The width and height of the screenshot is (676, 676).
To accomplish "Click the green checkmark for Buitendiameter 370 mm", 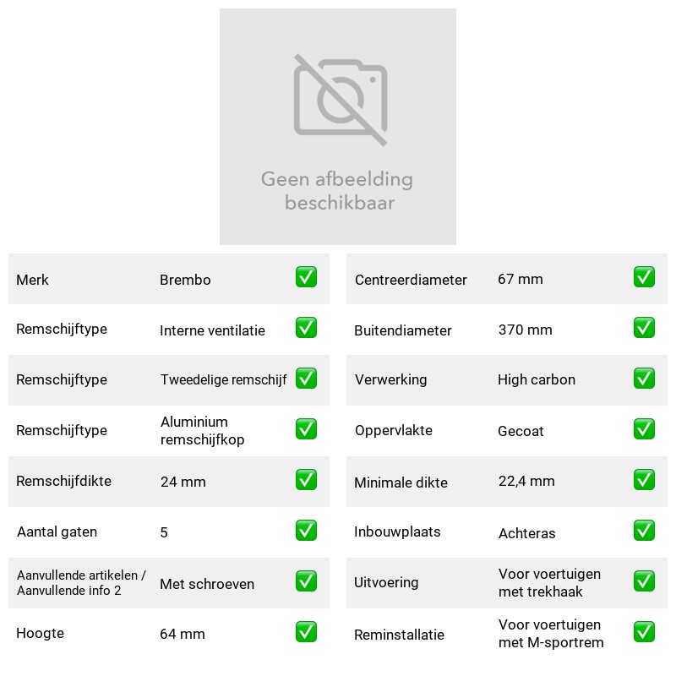I will click(x=644, y=328).
